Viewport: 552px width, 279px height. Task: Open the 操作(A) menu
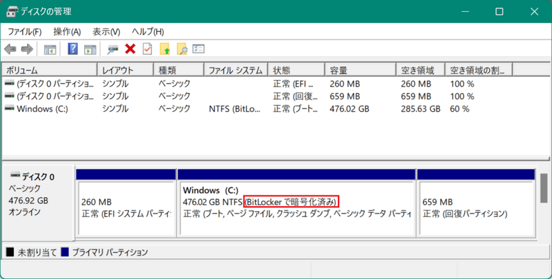[x=67, y=32]
